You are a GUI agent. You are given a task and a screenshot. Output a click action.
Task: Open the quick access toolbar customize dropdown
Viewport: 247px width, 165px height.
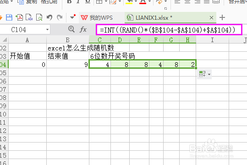click(72, 17)
